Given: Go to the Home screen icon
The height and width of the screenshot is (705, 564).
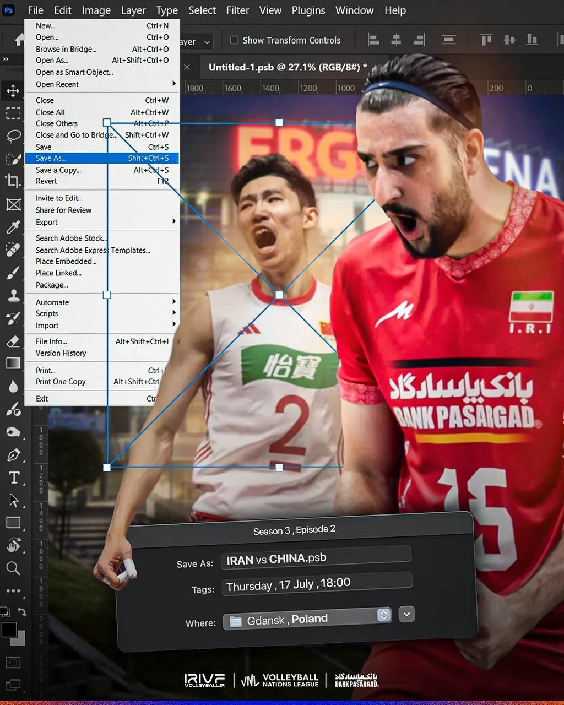Looking at the screenshot, I should point(20,40).
